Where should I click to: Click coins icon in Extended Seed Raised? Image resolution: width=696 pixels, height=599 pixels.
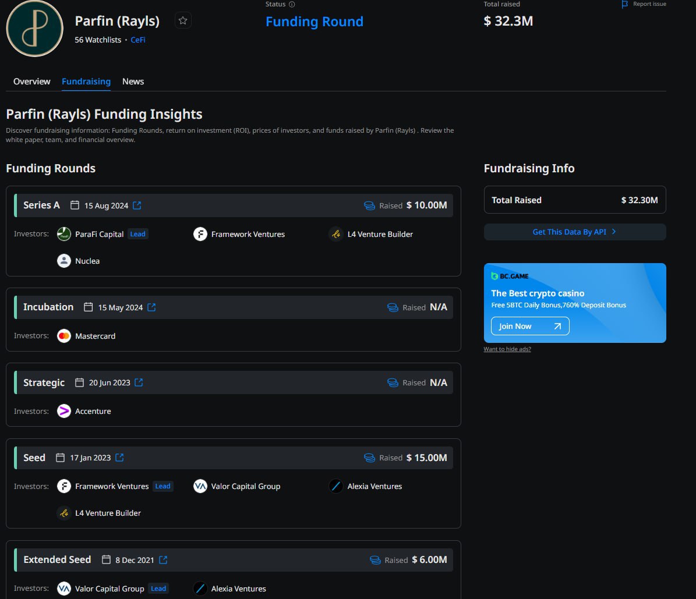coord(375,560)
